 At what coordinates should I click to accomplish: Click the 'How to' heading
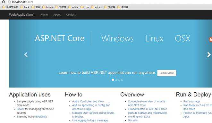click(x=73, y=95)
